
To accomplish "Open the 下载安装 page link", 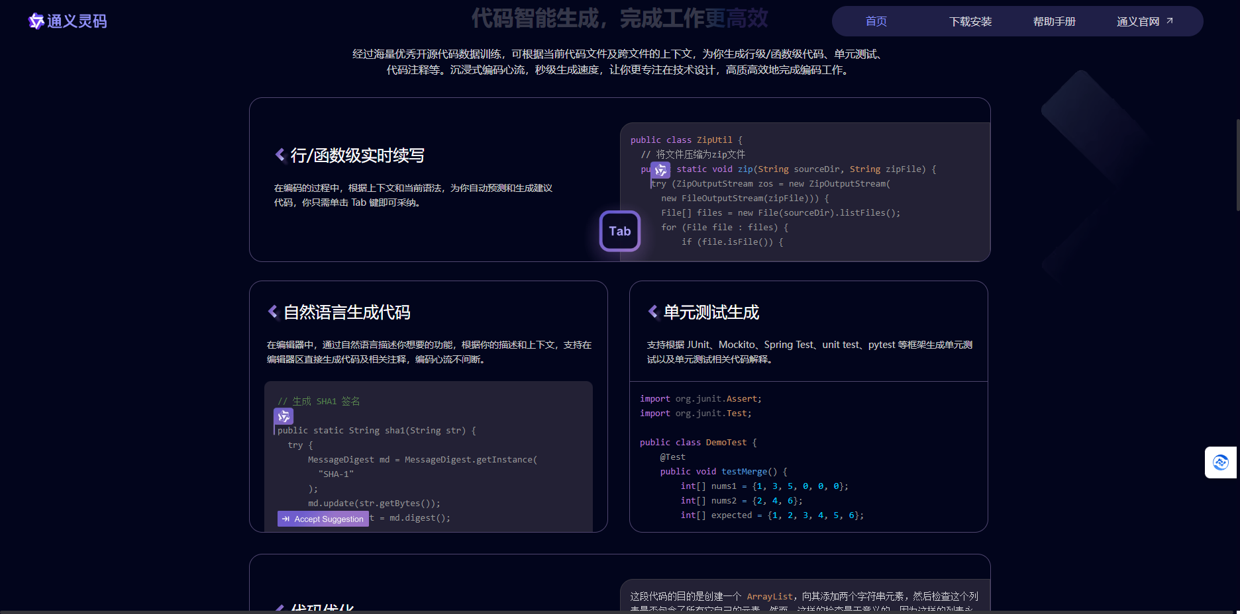I will 970,21.
